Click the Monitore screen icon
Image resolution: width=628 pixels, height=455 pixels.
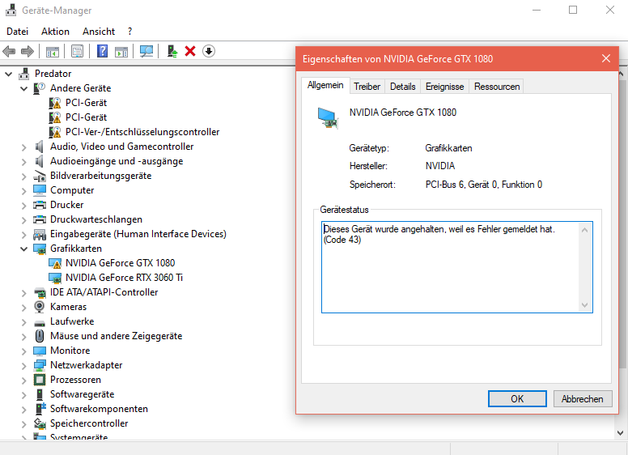39,351
